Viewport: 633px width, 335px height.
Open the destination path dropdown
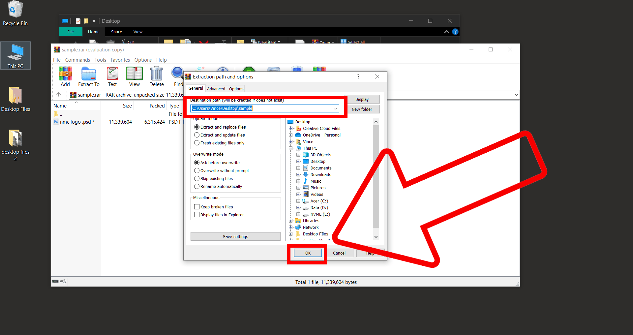336,108
